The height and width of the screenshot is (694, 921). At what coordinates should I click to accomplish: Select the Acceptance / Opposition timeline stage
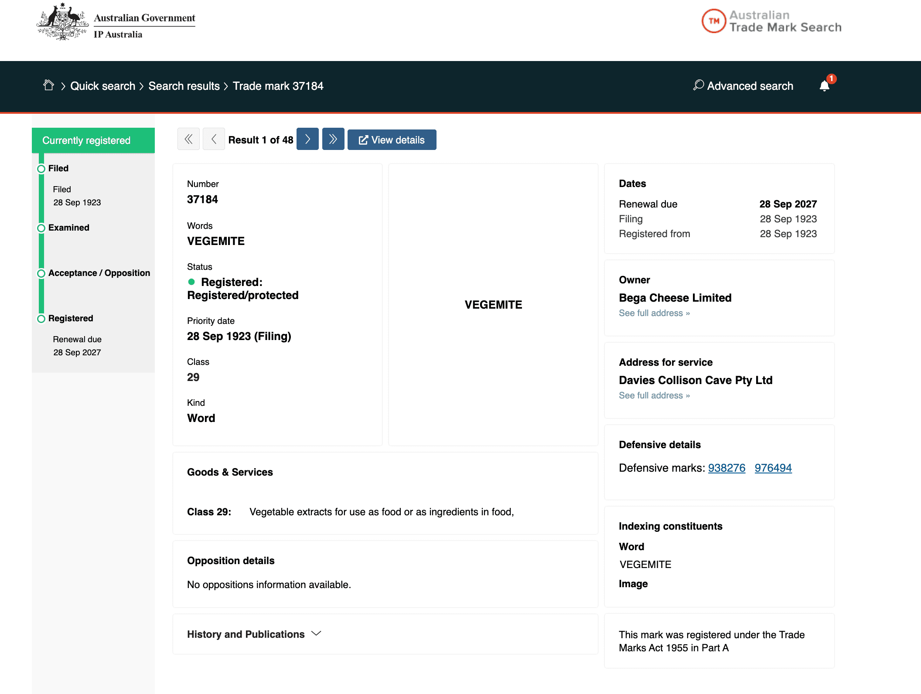[99, 273]
